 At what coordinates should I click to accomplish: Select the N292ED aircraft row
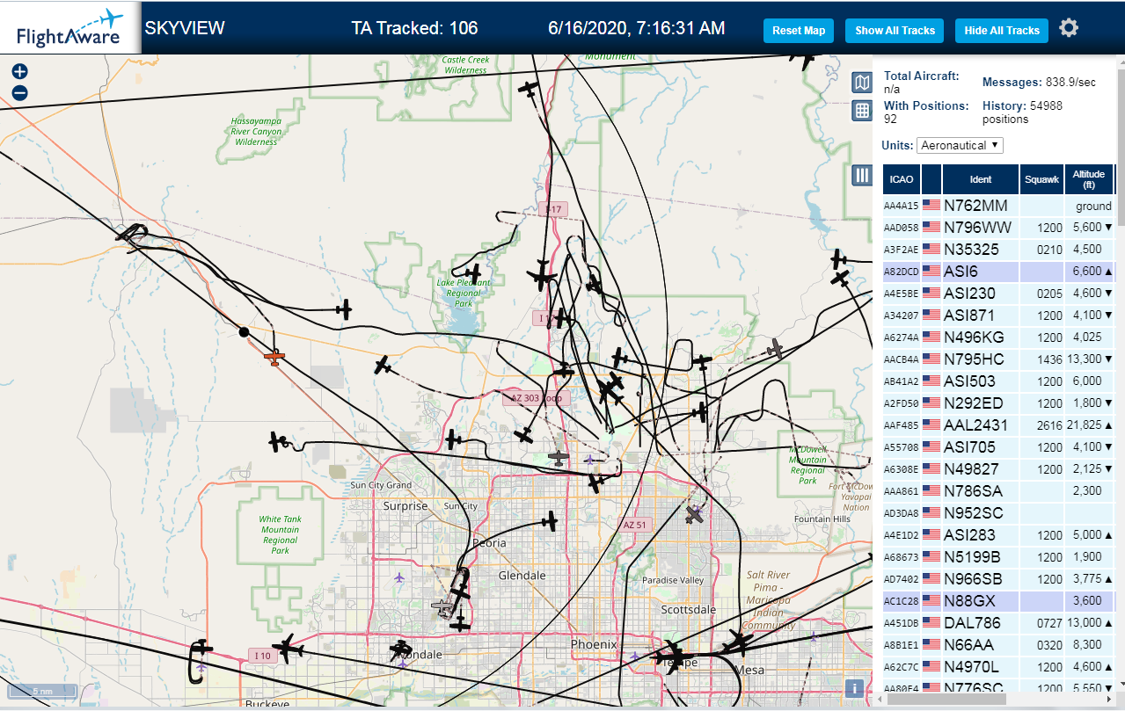(x=999, y=403)
